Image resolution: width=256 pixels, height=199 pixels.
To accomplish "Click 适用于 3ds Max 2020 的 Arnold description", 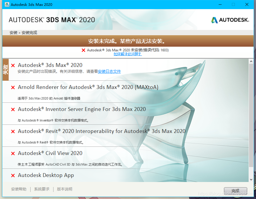I will pyautogui.click(x=49, y=98).
